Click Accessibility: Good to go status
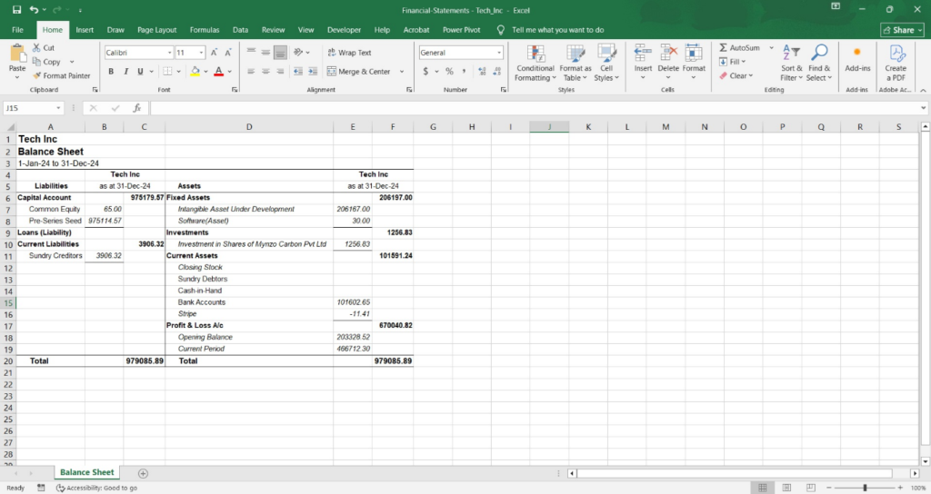931x494 pixels. coord(96,488)
